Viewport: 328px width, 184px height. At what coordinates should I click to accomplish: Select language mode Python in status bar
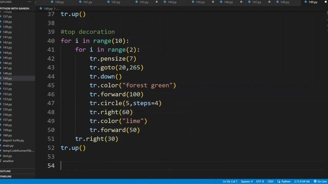[x=286, y=181]
